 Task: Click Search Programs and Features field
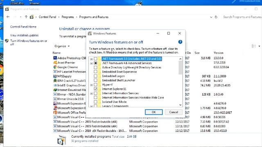point(242,17)
